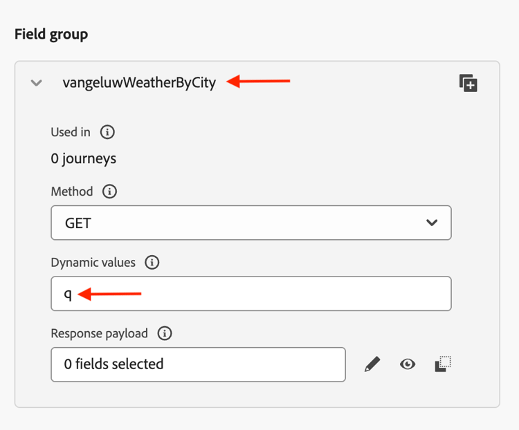Open the GET method dropdown
This screenshot has height=430, width=519.
251,223
